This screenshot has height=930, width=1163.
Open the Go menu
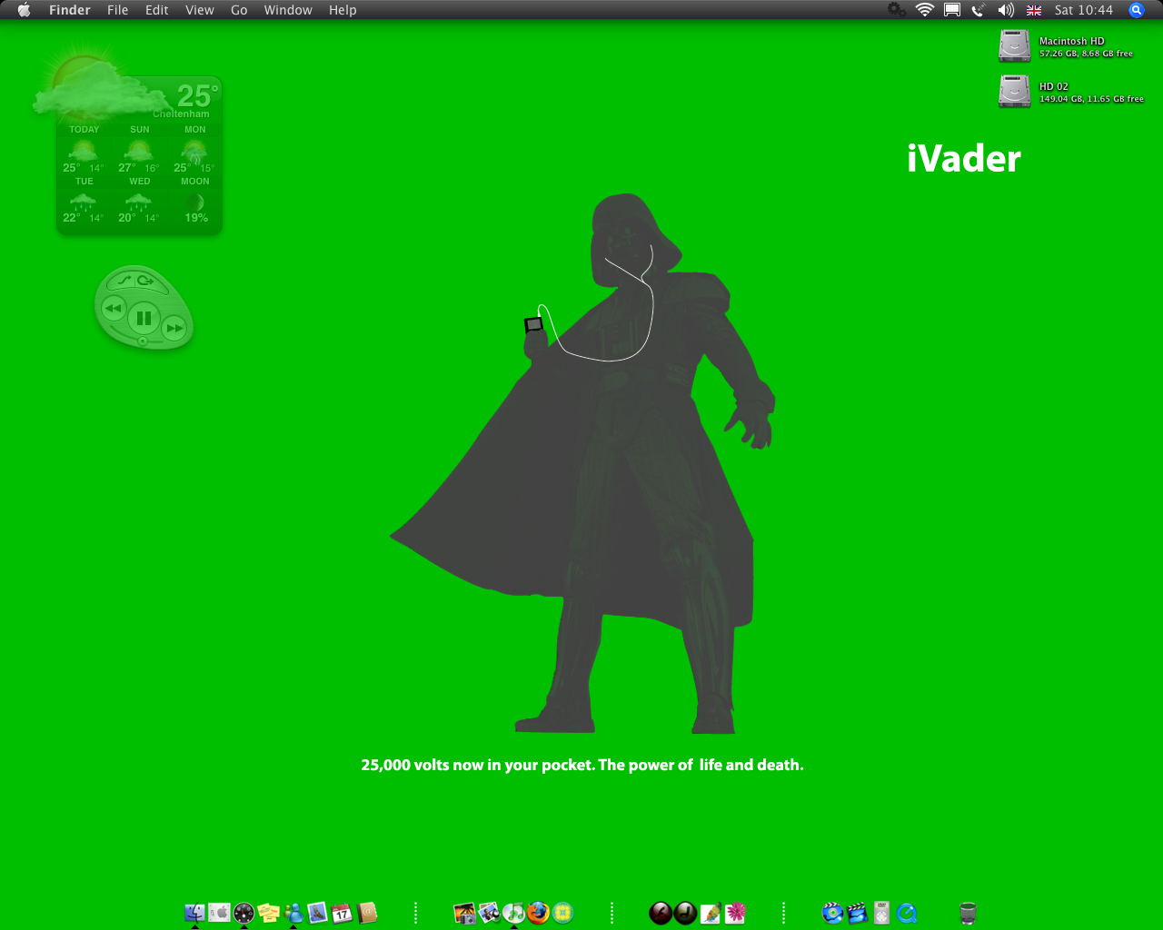click(239, 10)
